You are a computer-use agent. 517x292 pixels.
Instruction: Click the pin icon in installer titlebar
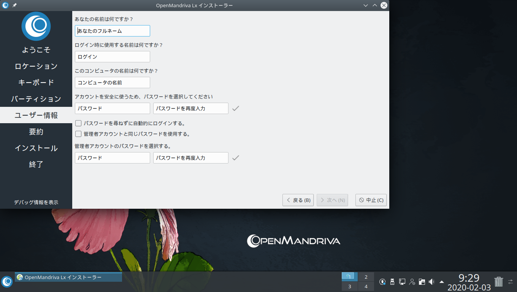pyautogui.click(x=14, y=5)
